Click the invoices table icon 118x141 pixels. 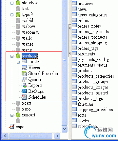(74, 3)
